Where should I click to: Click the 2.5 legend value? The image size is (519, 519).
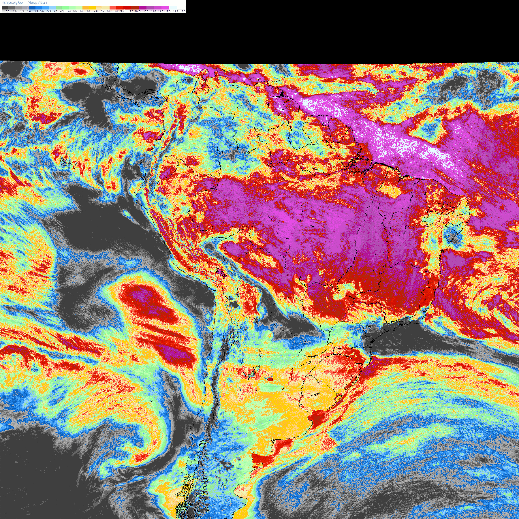tap(36, 11)
